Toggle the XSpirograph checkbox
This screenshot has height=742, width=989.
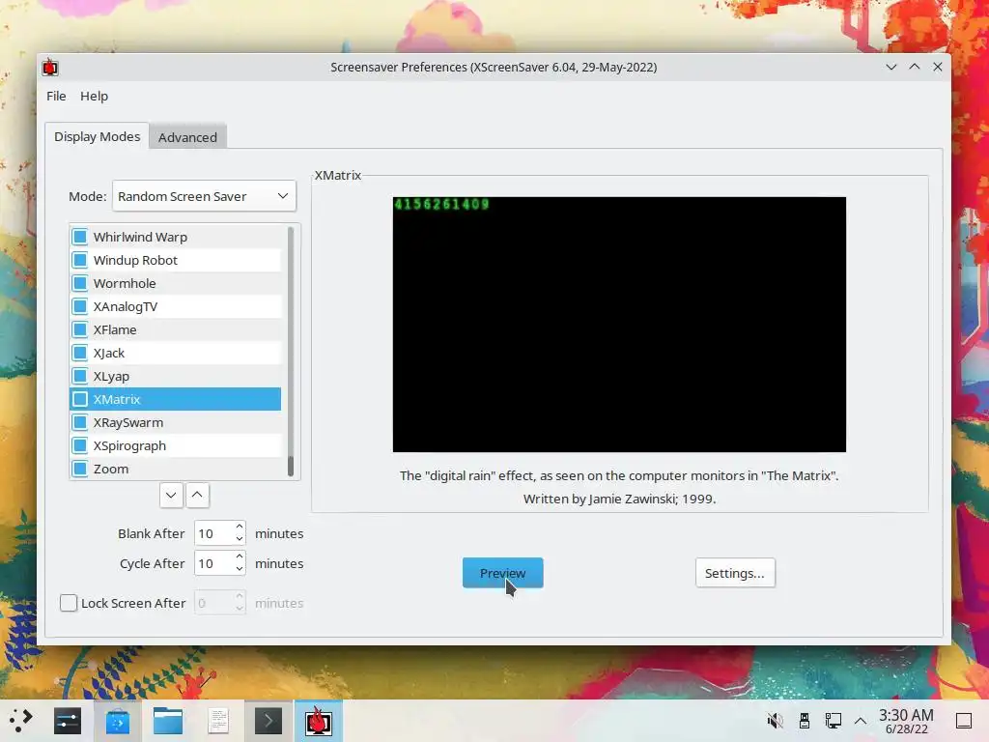click(x=79, y=445)
